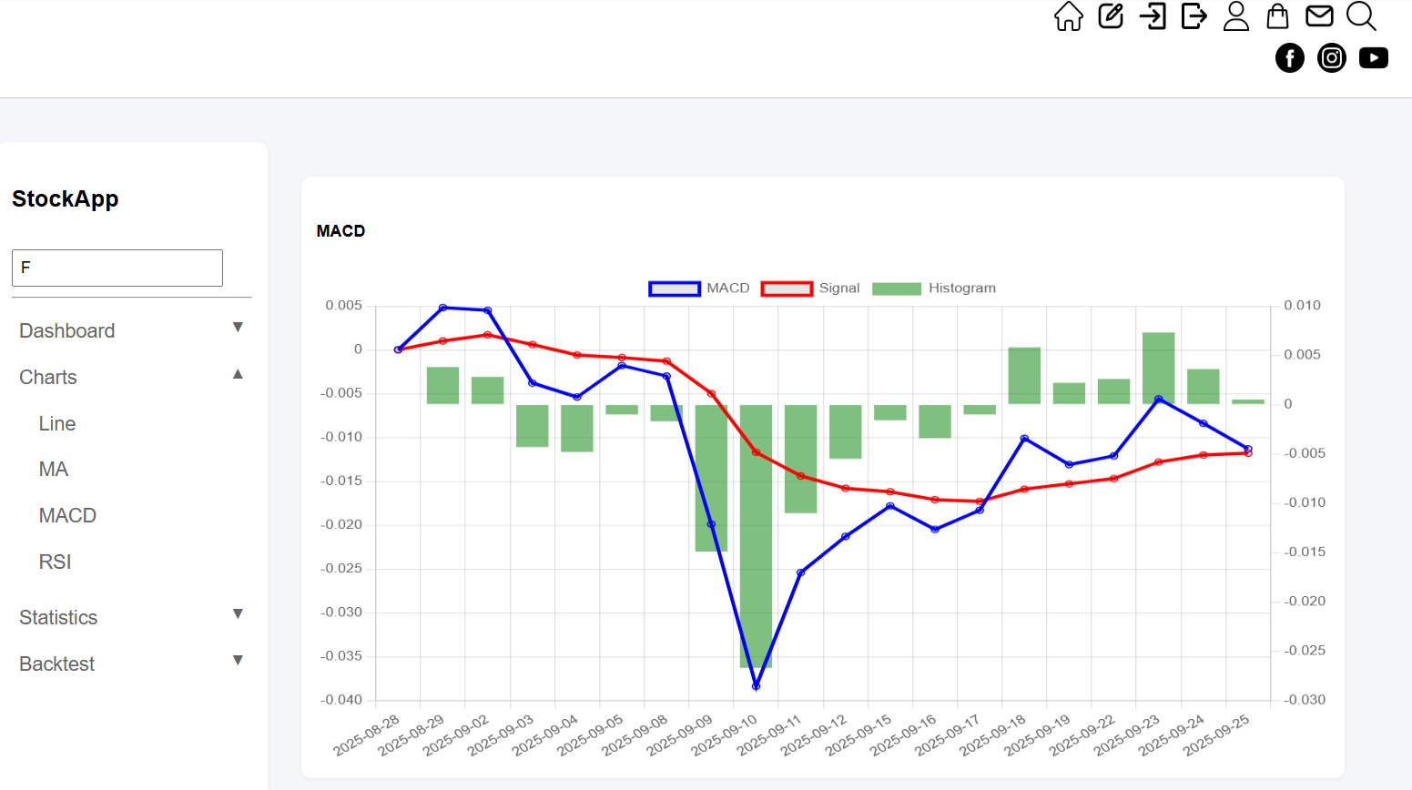
Task: Click the stock ticker input field
Action: [x=117, y=268]
